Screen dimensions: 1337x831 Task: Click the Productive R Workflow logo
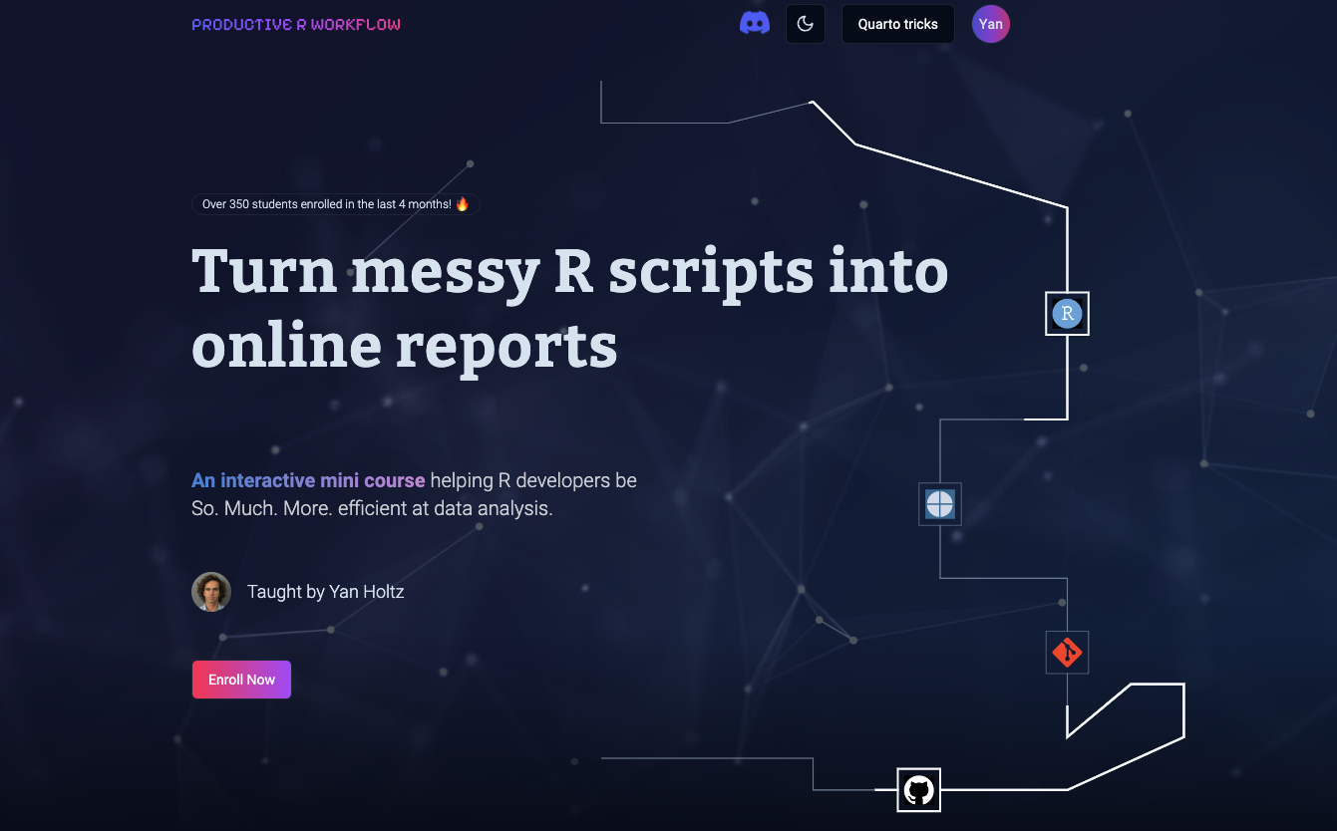pos(295,24)
